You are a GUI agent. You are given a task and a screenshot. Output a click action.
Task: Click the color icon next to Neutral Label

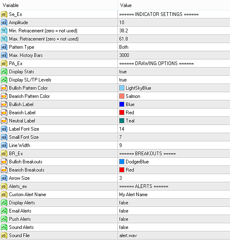(4, 121)
